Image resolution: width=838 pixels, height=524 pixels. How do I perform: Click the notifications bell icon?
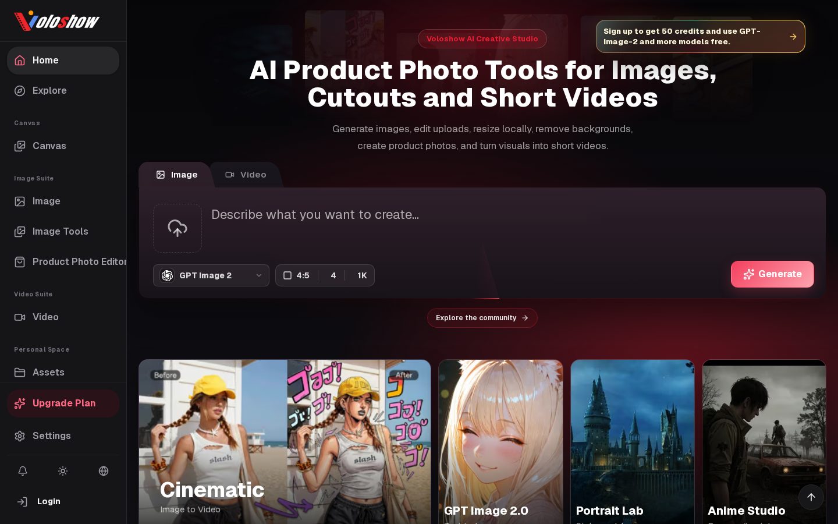click(23, 471)
